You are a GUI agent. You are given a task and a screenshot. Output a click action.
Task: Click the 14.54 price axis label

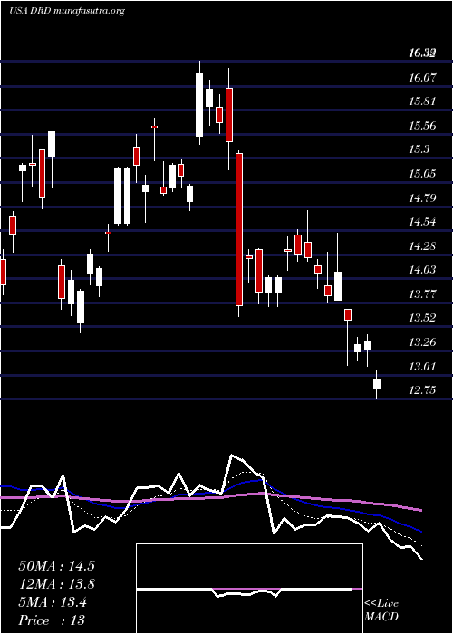(423, 222)
